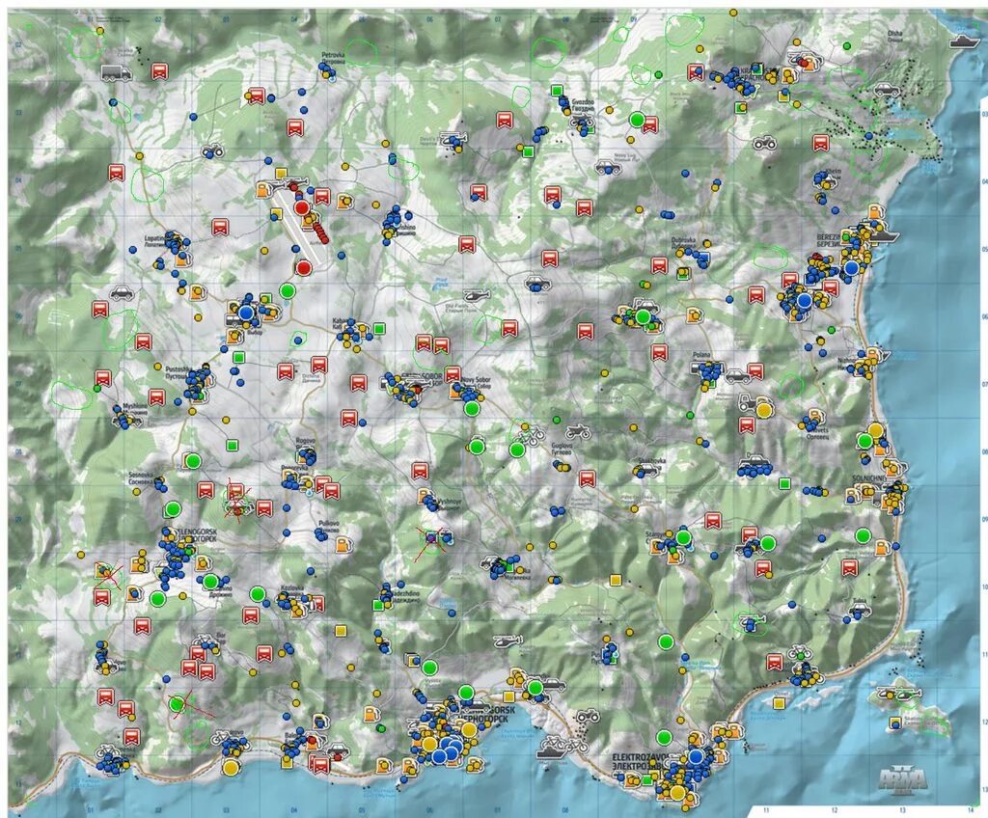Click the ATV icon south of Krasnostav

[764, 143]
